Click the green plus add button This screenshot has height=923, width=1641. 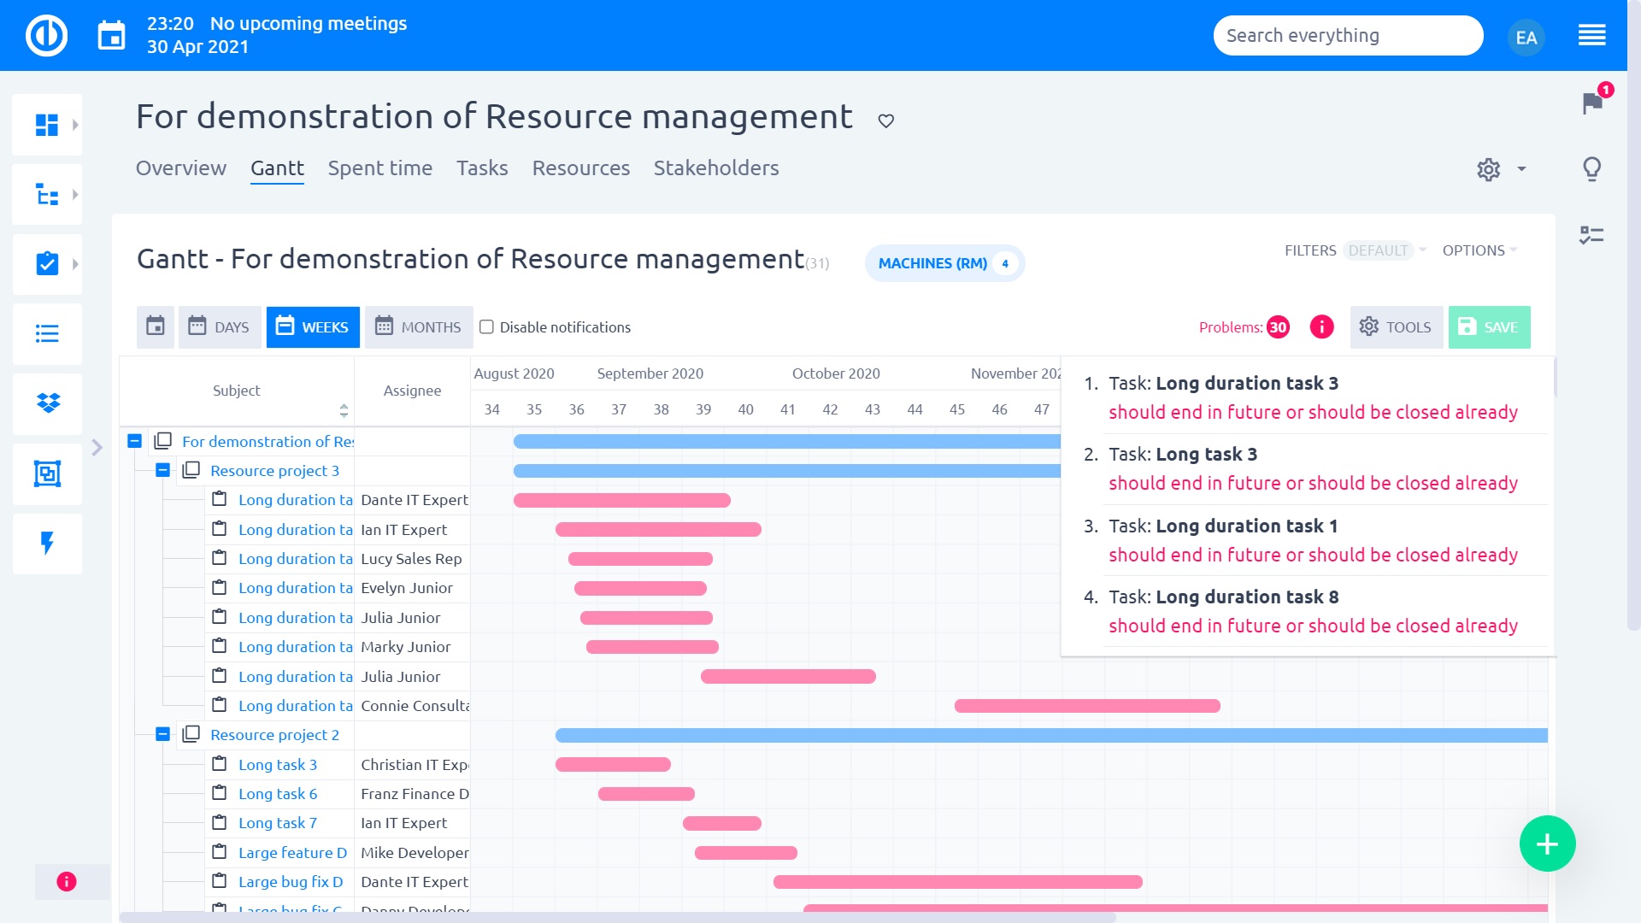coord(1547,844)
